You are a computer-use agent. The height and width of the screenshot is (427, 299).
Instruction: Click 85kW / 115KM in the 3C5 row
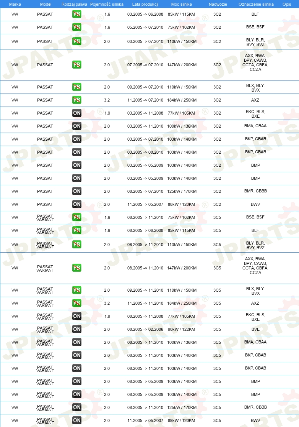pyautogui.click(x=181, y=230)
